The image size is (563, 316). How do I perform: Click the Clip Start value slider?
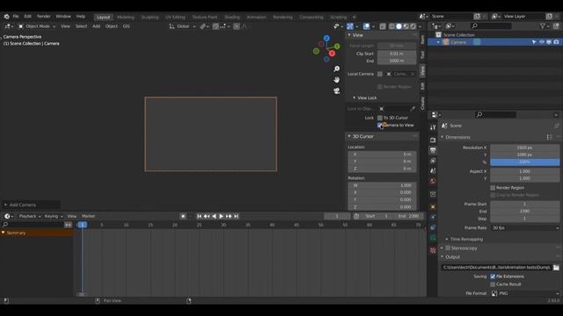(x=397, y=54)
